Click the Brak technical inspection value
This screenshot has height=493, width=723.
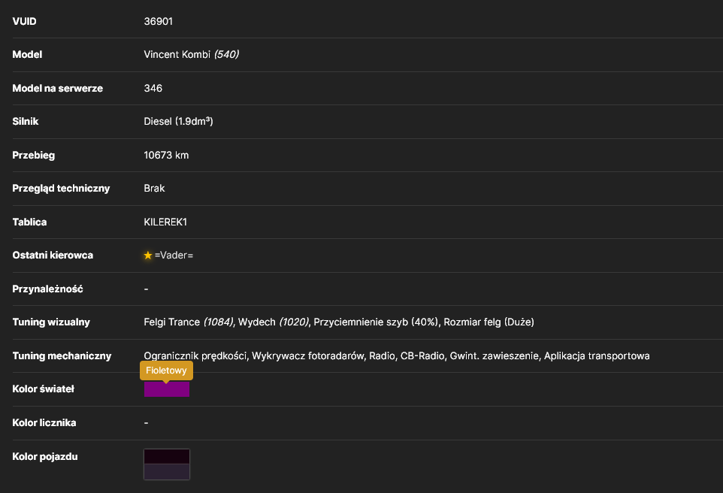click(x=154, y=188)
